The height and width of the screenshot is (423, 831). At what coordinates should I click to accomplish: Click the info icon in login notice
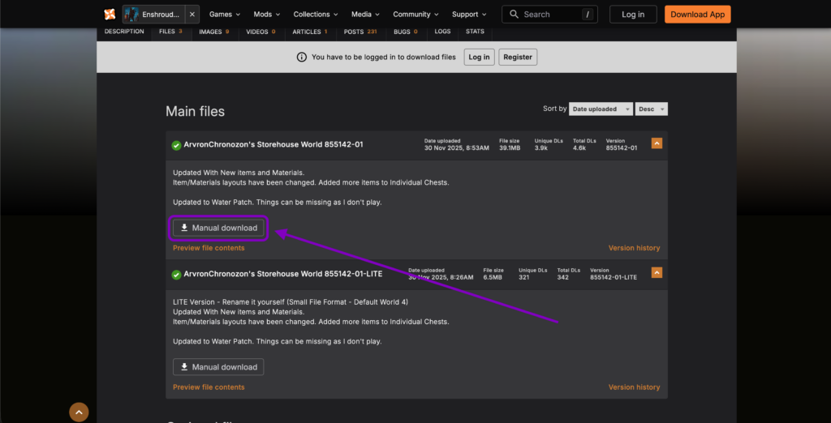pos(302,58)
